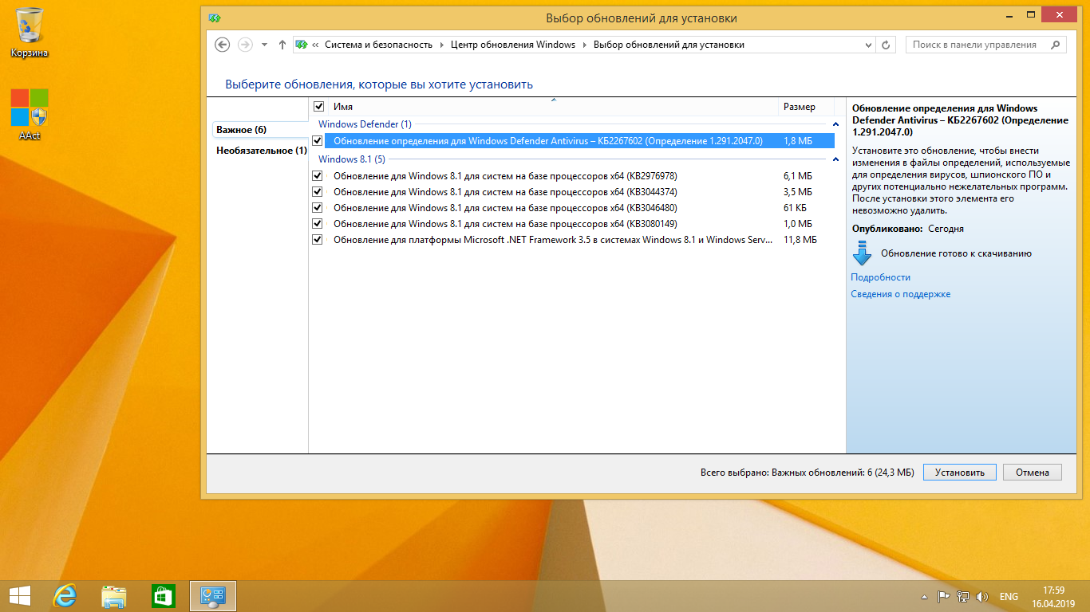Expand the arrow after Центр обновления Windows
1090x612 pixels.
(584, 45)
